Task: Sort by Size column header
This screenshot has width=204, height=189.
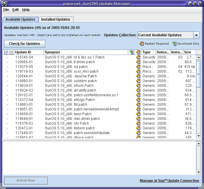Action: click(190, 52)
